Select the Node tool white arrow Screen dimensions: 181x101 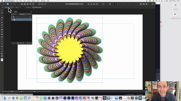coord(2,15)
